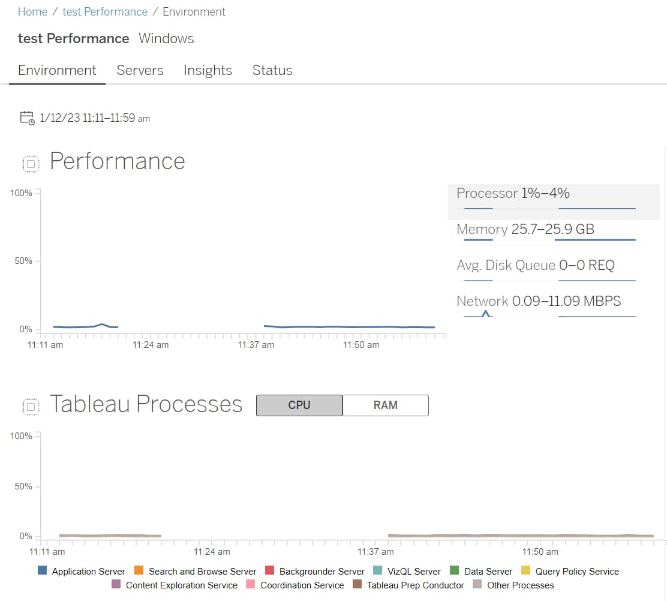Open the Insights tab
The image size is (667, 601).
[x=208, y=70]
